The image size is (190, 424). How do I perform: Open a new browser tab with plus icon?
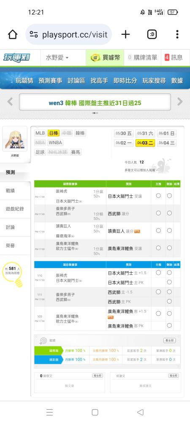[x=125, y=34]
